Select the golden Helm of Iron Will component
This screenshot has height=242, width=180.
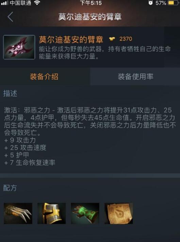pyautogui.click(x=52, y=213)
